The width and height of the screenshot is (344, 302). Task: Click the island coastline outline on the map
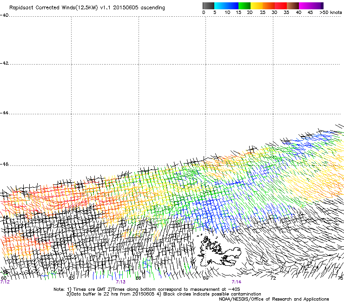pyautogui.click(x=219, y=251)
